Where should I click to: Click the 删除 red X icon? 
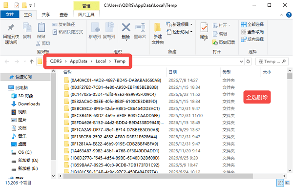click(x=126, y=27)
